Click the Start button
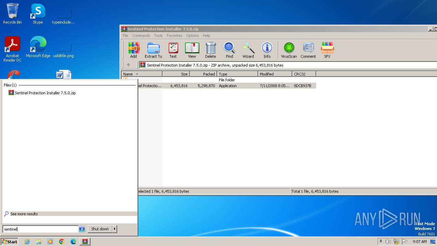This screenshot has width=437, height=246. click(10, 242)
